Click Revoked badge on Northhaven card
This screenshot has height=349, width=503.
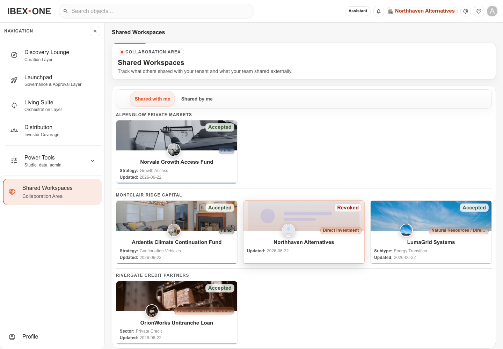(x=348, y=208)
